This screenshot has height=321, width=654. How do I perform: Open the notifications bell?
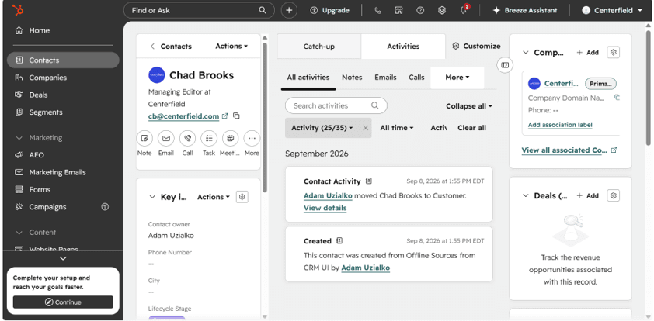pos(464,10)
